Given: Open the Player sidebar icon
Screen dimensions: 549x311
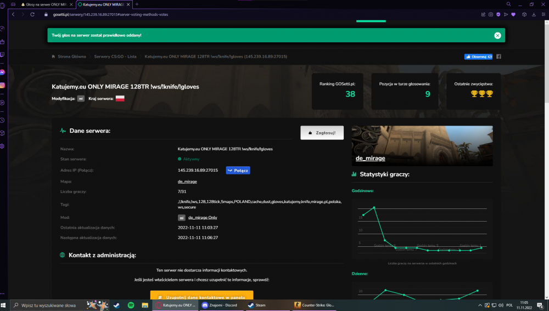Looking at the screenshot, I should coord(2,103).
